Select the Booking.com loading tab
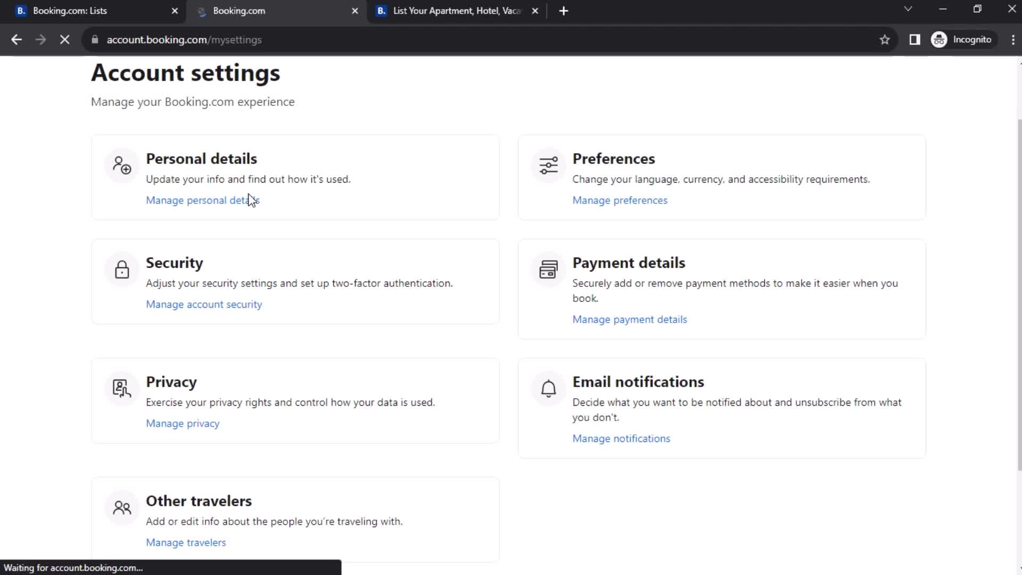 pos(276,11)
